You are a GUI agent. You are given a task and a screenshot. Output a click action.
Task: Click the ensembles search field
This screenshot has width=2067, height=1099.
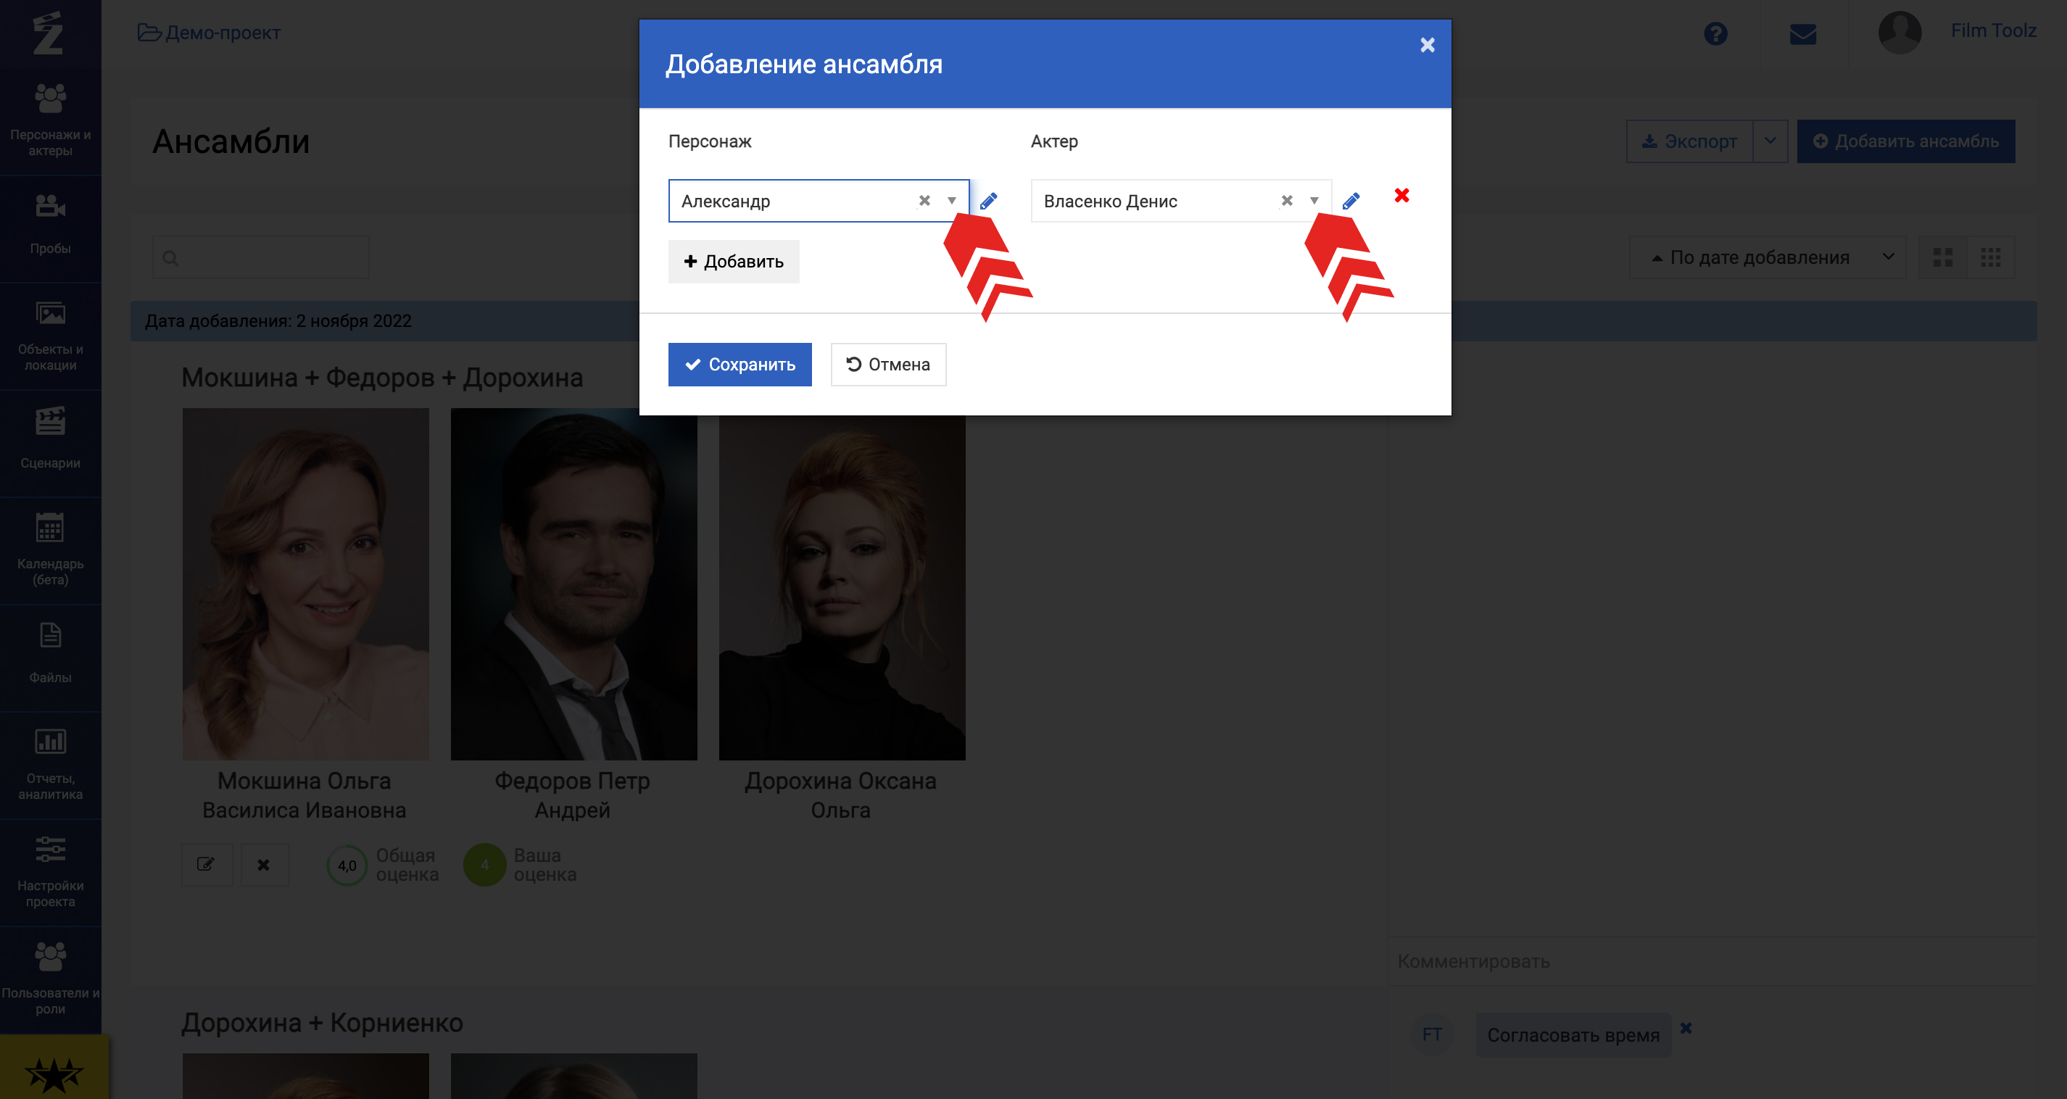point(261,257)
